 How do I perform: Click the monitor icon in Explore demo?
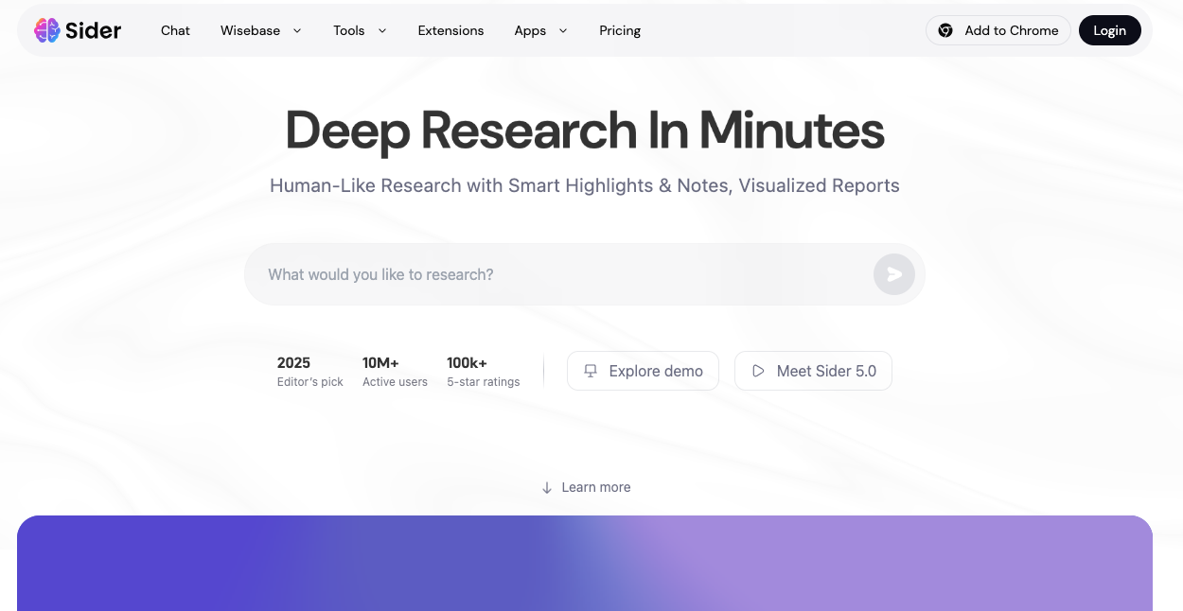[x=591, y=371]
